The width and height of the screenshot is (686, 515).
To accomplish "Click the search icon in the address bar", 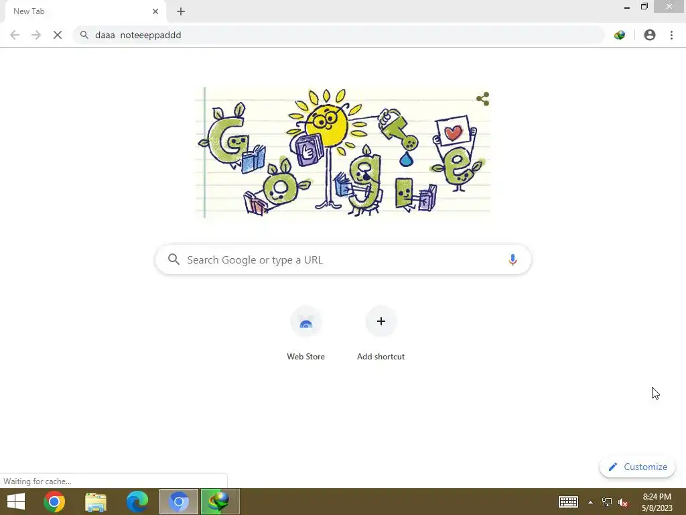I will click(x=84, y=35).
